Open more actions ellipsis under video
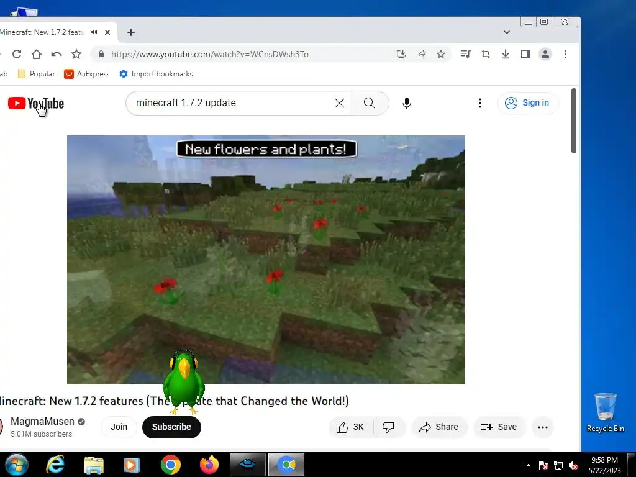 [x=543, y=427]
